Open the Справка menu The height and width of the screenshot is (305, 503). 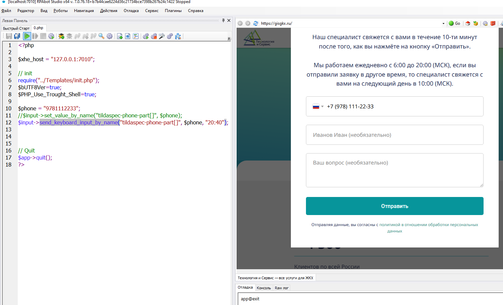tap(196, 11)
